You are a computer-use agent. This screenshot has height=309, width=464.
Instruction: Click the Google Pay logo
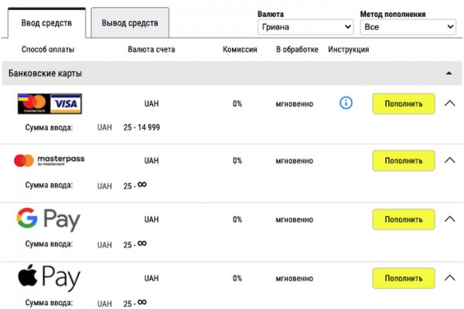click(x=48, y=219)
